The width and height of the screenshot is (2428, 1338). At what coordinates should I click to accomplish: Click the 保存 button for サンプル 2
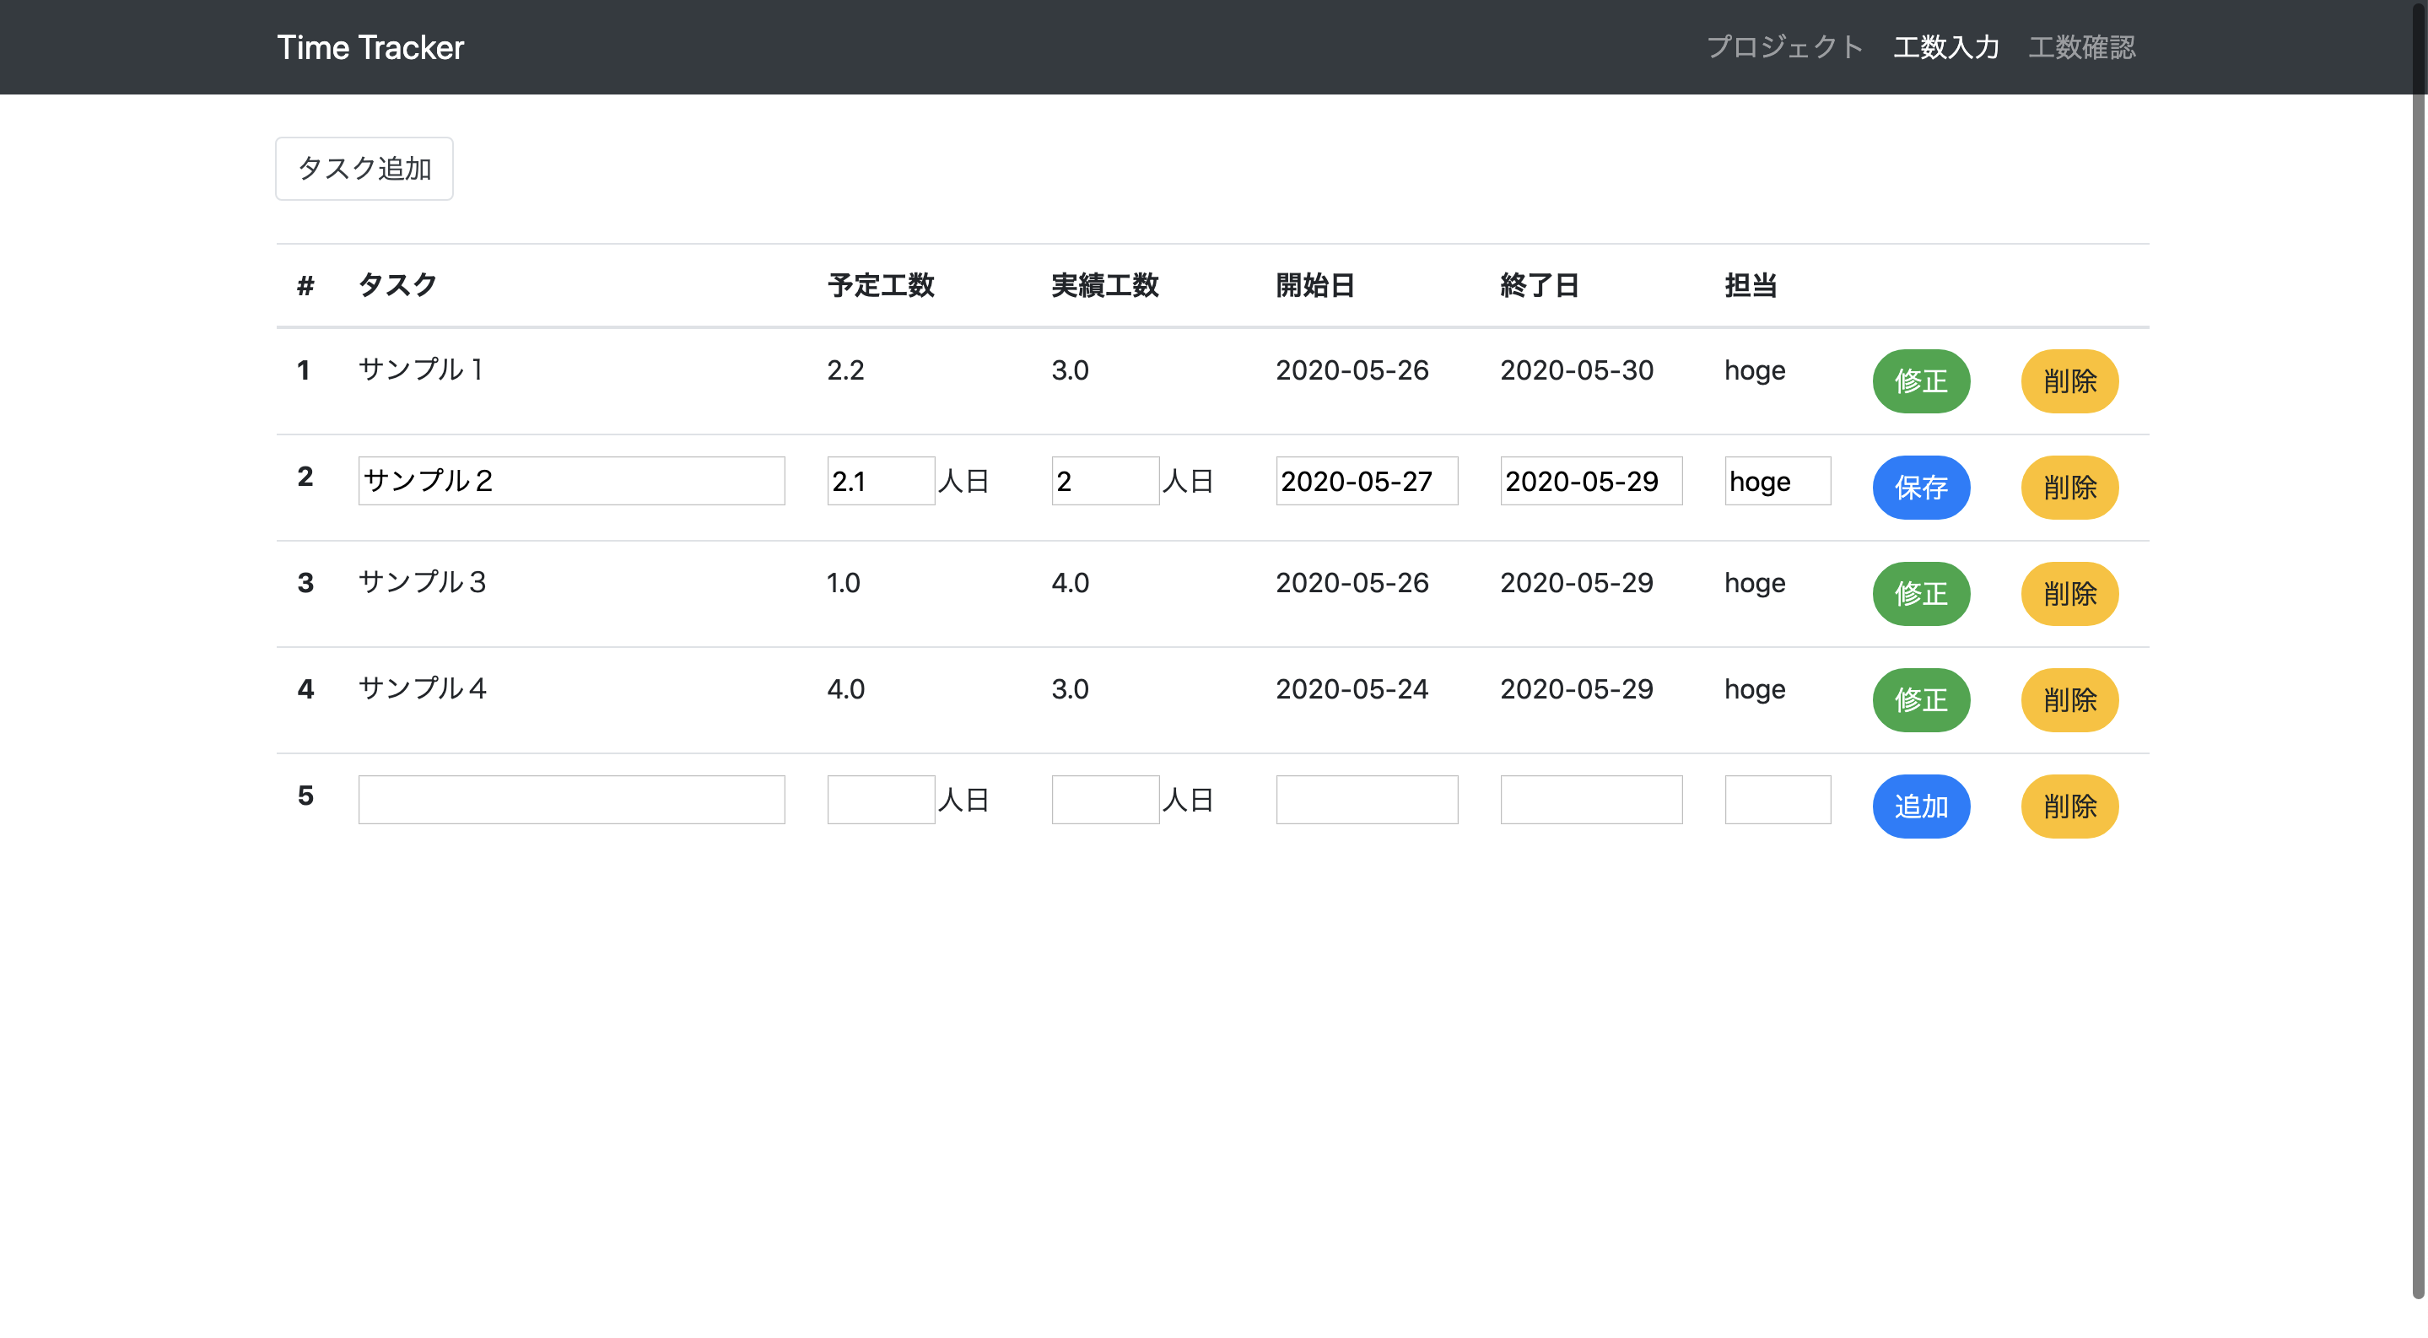pos(1921,488)
